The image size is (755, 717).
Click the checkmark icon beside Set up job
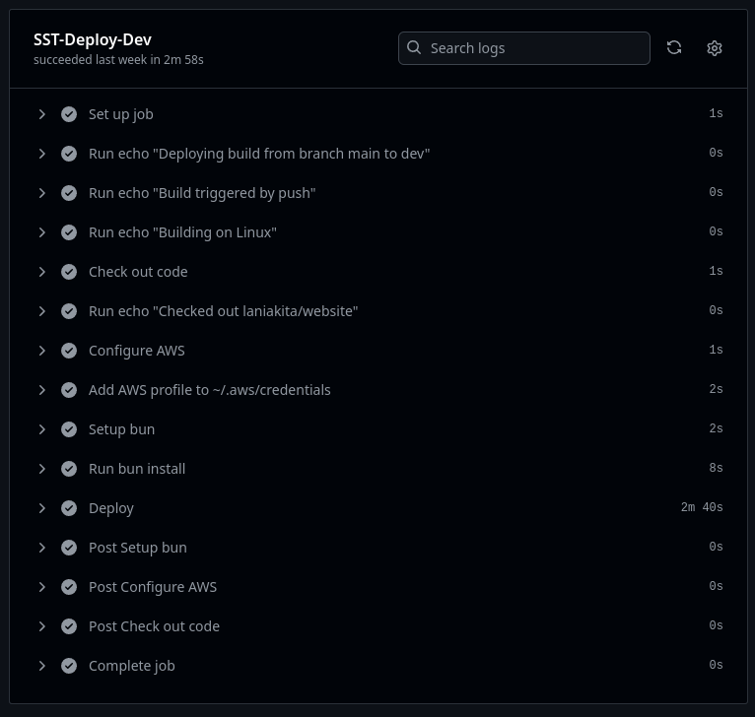[69, 114]
